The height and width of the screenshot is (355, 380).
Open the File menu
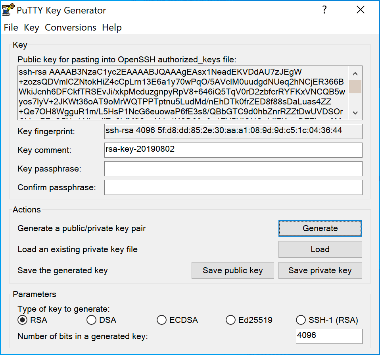(x=11, y=27)
